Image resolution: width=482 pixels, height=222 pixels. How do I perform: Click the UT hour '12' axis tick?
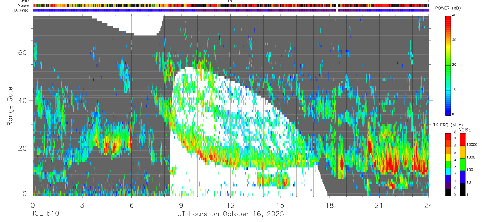[230, 205]
